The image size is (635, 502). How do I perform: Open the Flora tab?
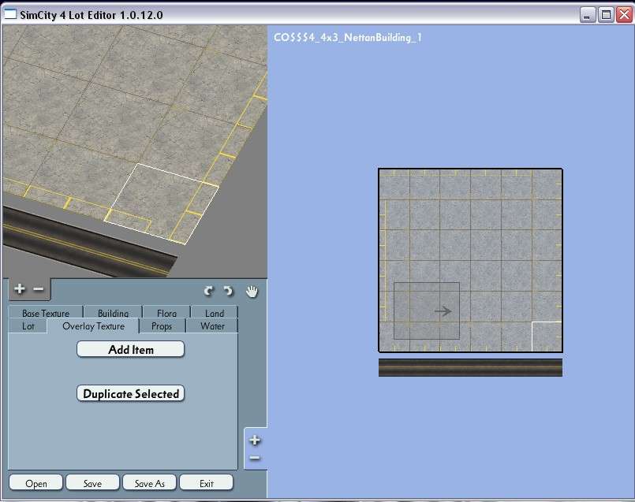click(x=166, y=313)
